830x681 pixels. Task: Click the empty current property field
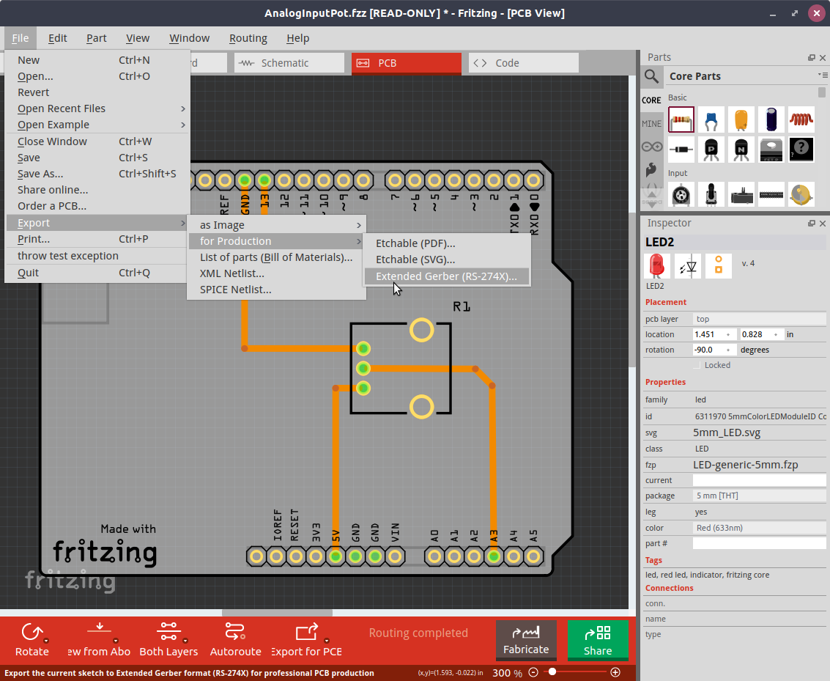coord(759,480)
